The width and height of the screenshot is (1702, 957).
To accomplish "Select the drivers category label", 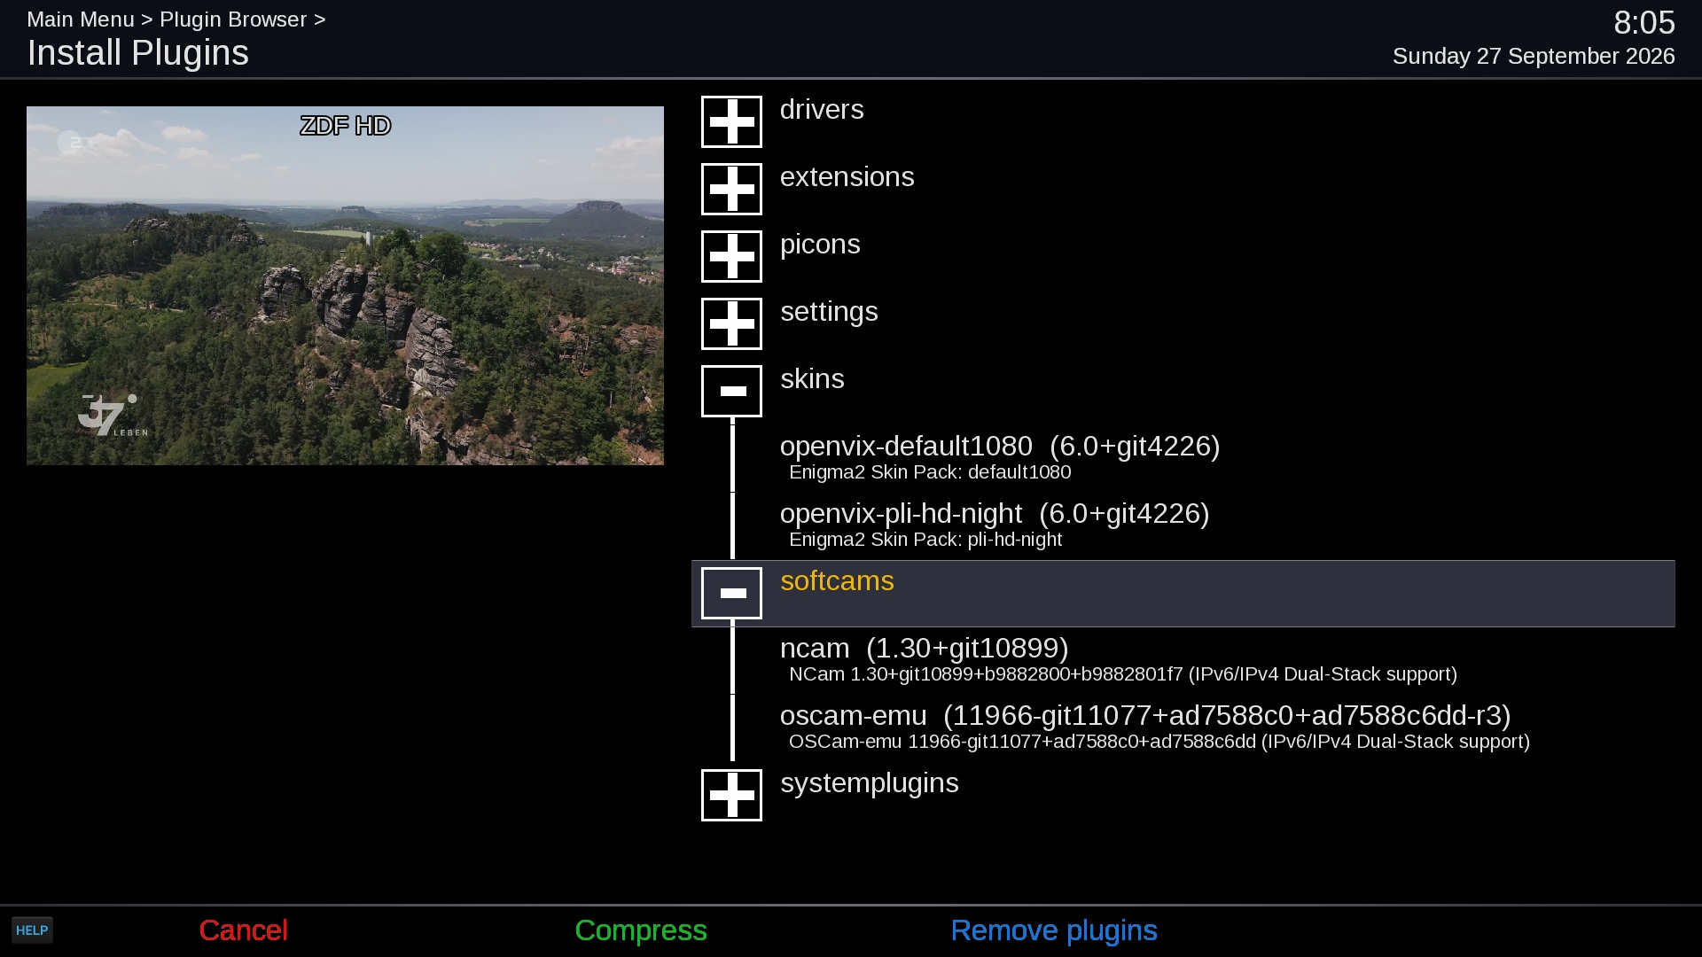I will click(x=822, y=110).
